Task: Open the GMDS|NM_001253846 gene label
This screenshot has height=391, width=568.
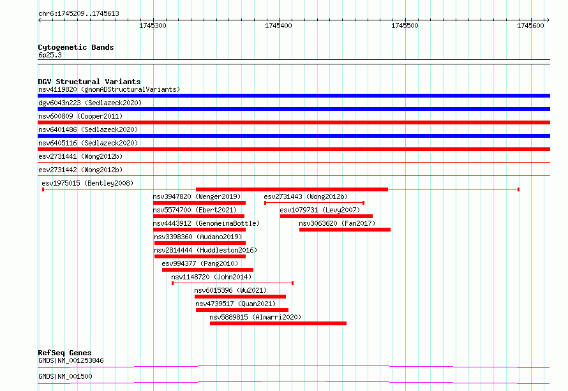Action: [x=71, y=360]
